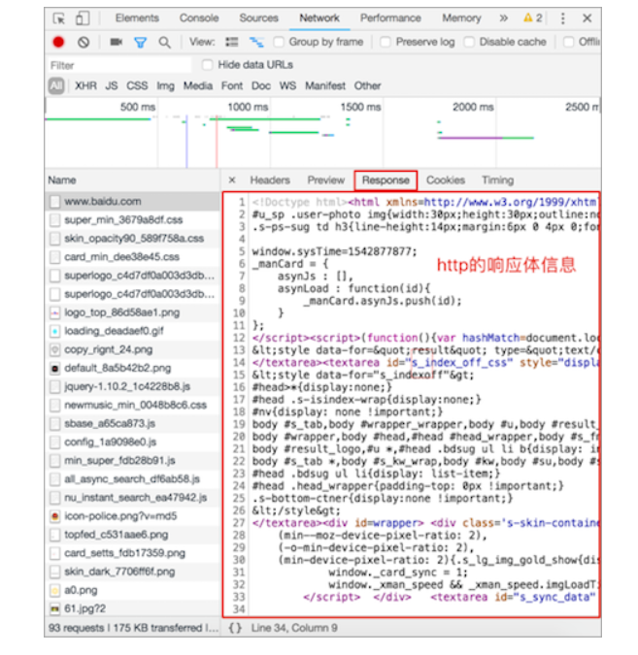Select the www.baidu.com request

pyautogui.click(x=132, y=201)
